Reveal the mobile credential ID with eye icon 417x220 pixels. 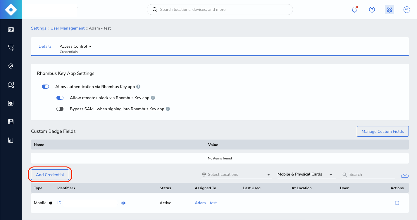coord(123,203)
